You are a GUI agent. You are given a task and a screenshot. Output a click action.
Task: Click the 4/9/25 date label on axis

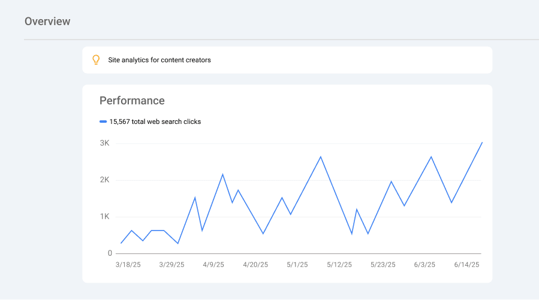213,265
